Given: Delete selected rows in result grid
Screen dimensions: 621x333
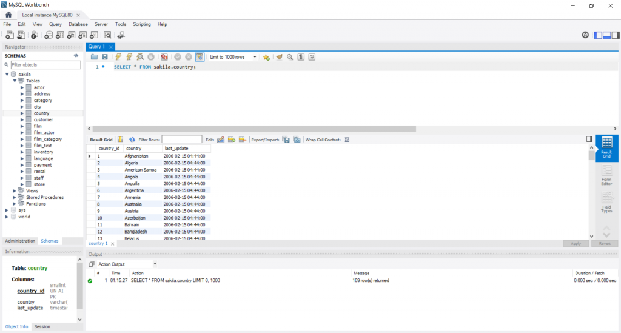Looking at the screenshot, I should (243, 140).
